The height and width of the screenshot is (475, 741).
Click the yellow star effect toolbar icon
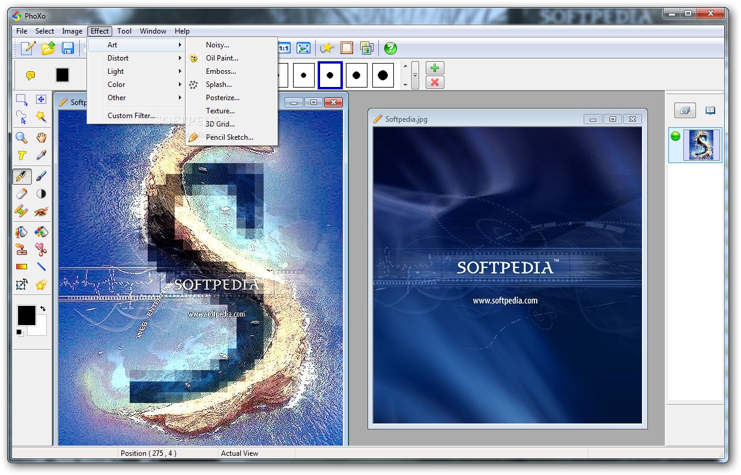pyautogui.click(x=327, y=48)
